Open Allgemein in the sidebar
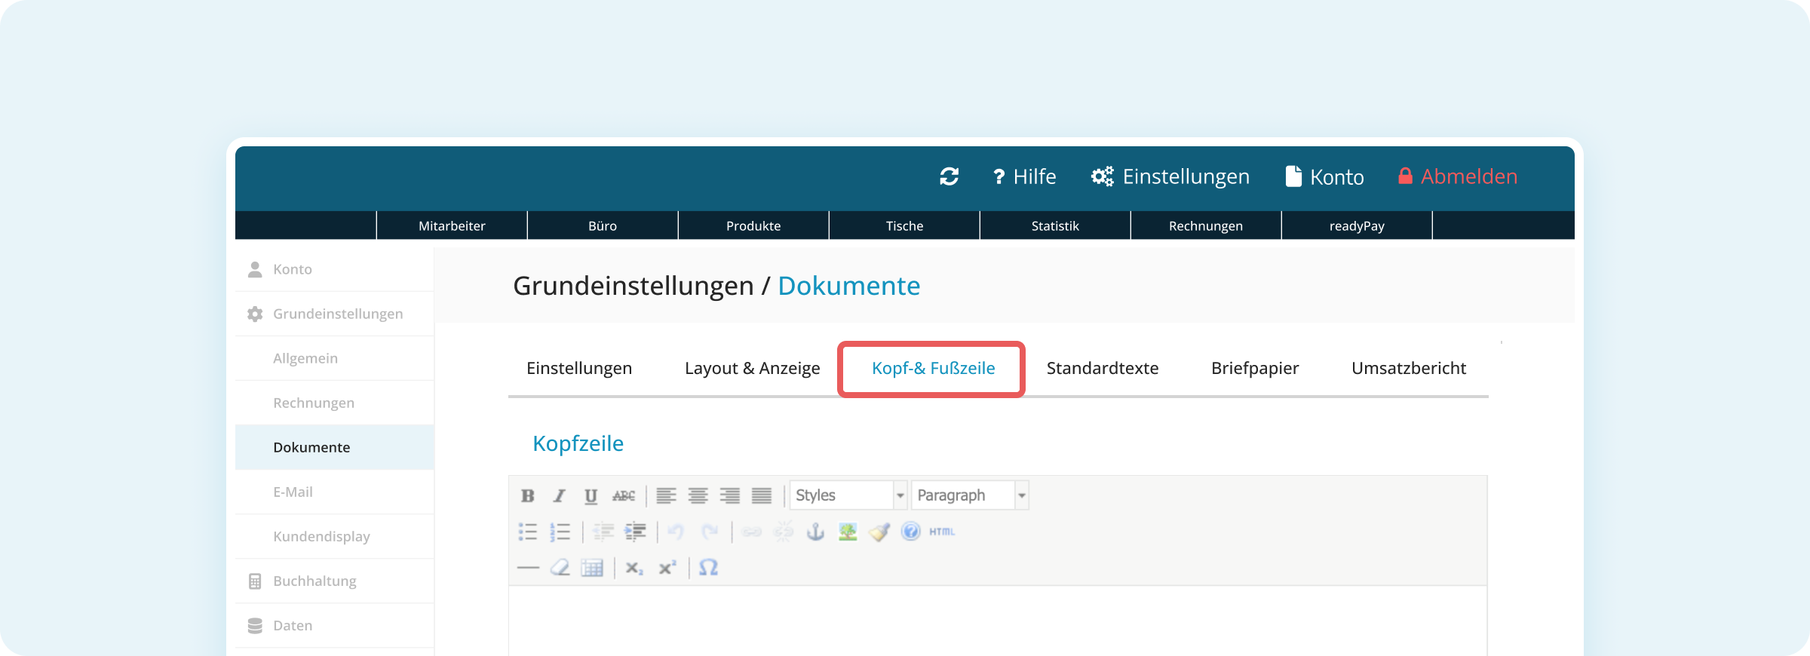Image resolution: width=1810 pixels, height=656 pixels. (335, 358)
